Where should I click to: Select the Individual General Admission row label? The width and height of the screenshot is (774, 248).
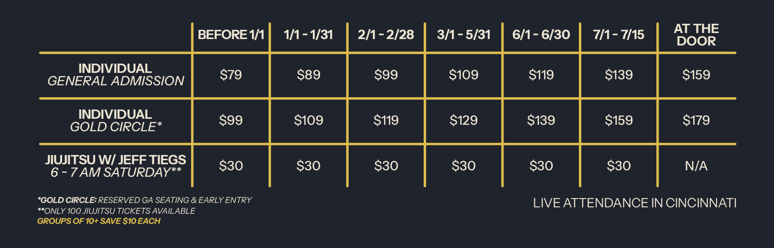pos(115,75)
